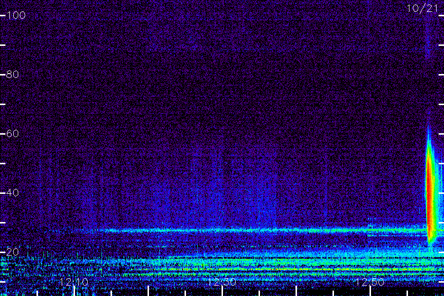Viewport: 444px width, 296px height.
Task: Click the 12:50 time label
Action: coord(370,282)
